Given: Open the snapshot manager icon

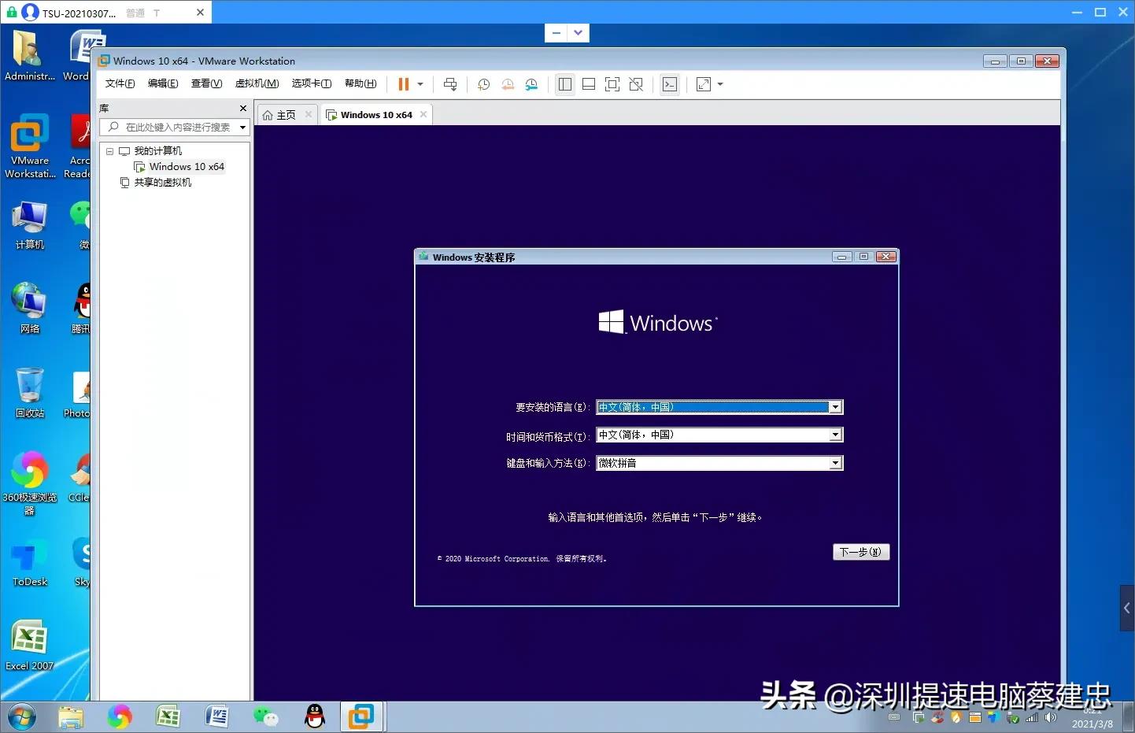Looking at the screenshot, I should point(532,84).
